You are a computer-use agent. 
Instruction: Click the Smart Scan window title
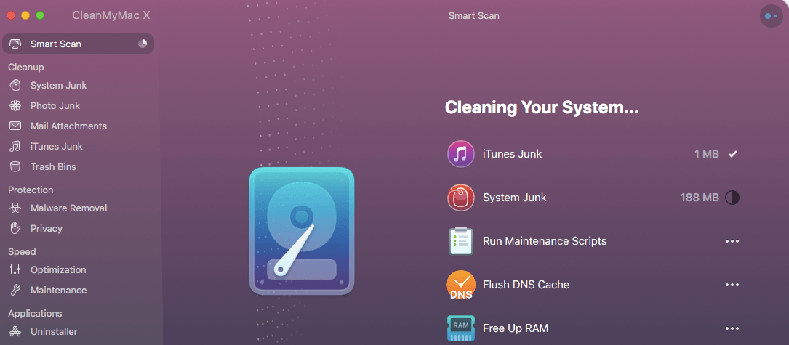[x=474, y=15]
